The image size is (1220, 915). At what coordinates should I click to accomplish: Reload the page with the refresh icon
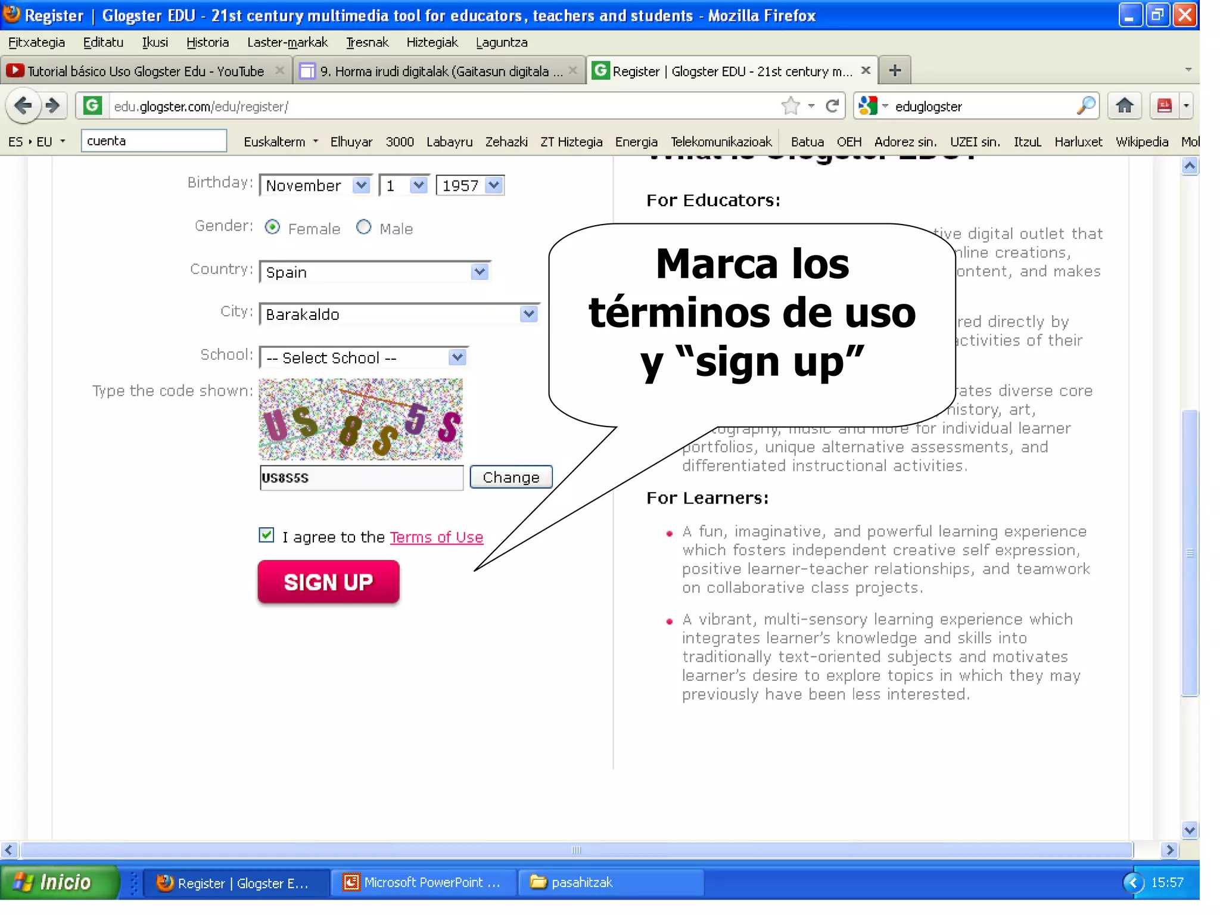(x=832, y=106)
